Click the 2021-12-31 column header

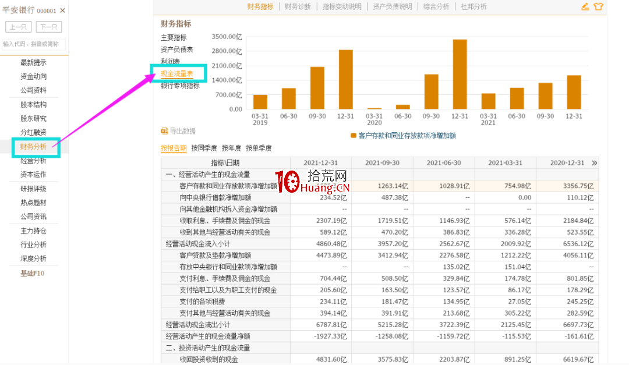320,163
